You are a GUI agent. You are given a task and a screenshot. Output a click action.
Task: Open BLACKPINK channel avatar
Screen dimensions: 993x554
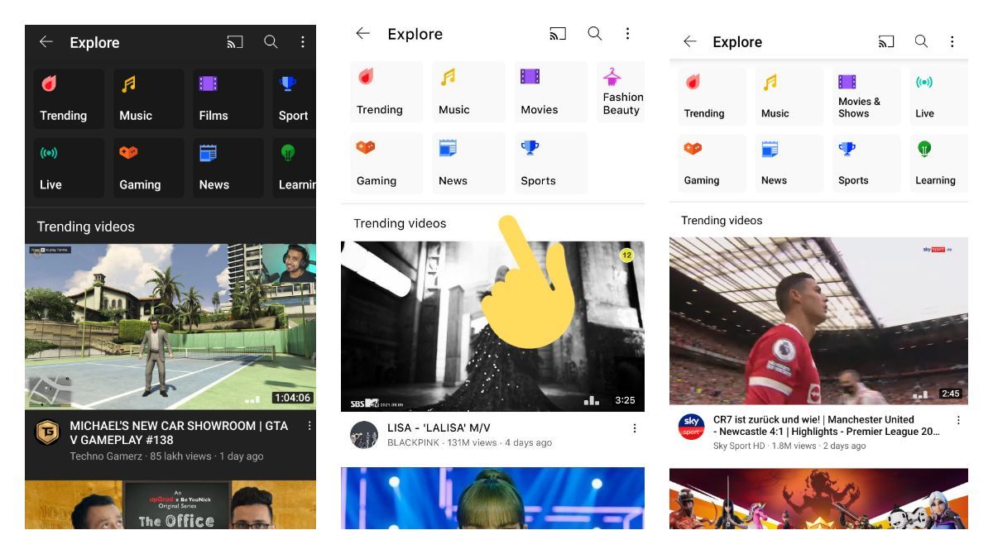click(x=362, y=435)
